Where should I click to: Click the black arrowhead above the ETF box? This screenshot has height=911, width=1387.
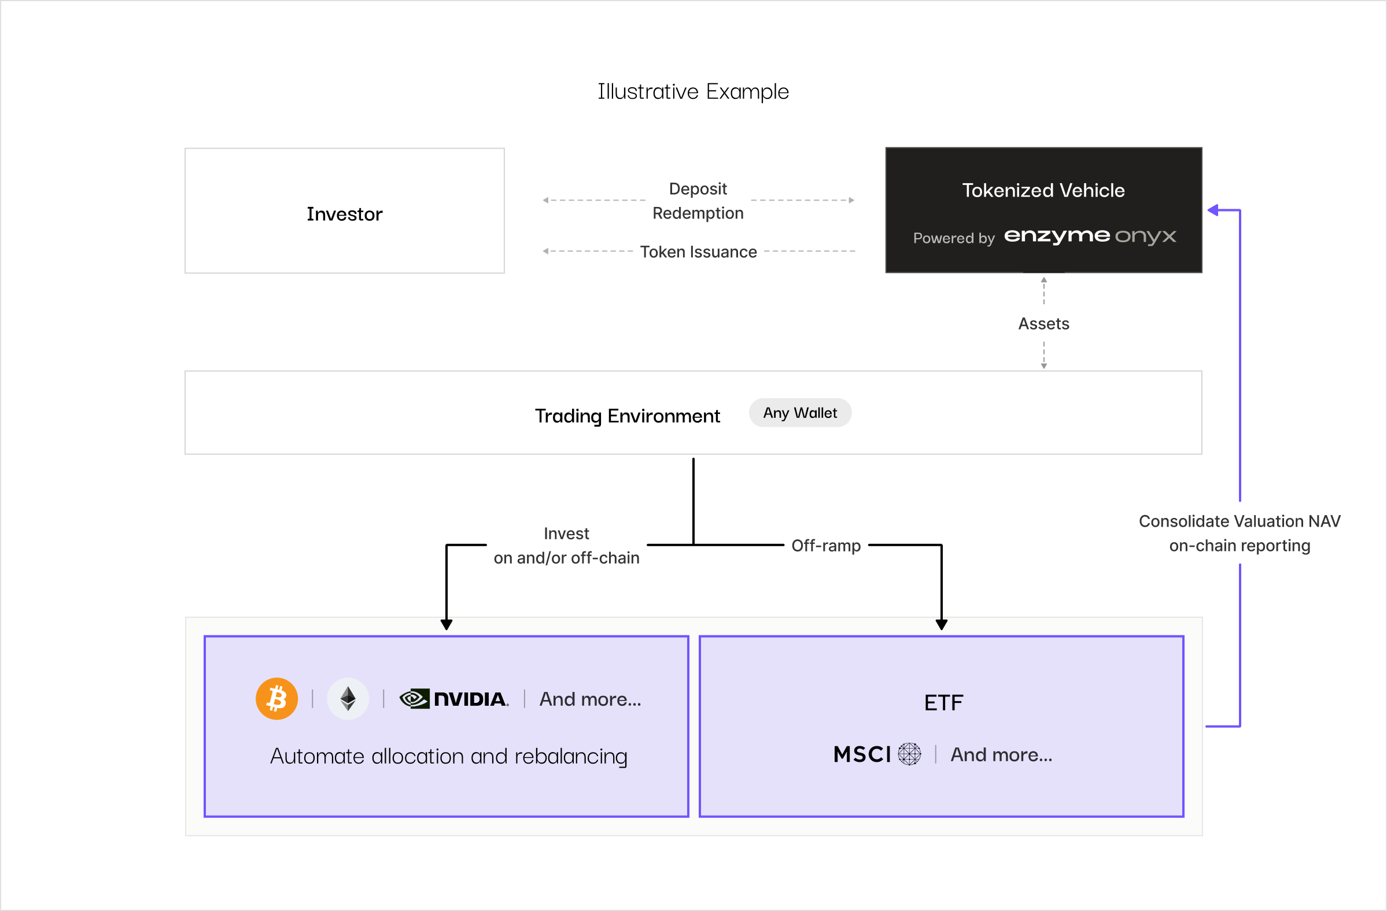coord(941,624)
